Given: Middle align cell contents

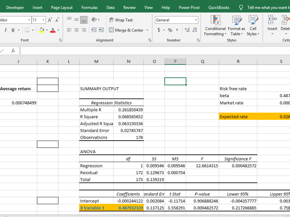Looking at the screenshot, I should coord(76,20).
